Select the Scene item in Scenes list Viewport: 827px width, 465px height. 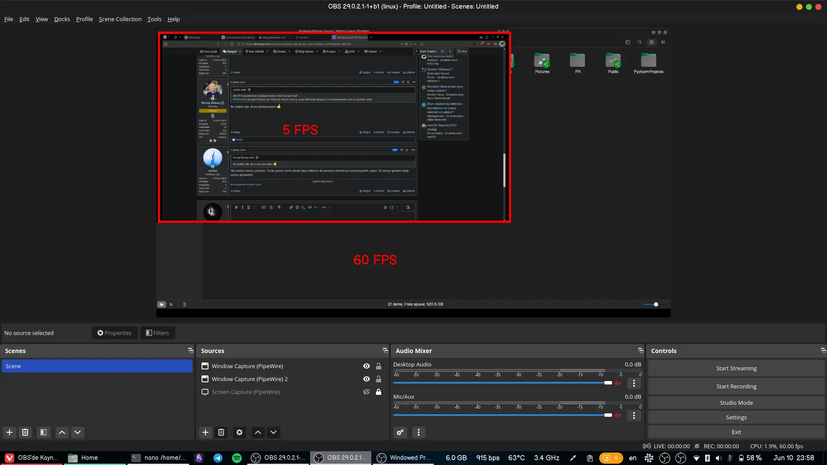click(97, 366)
